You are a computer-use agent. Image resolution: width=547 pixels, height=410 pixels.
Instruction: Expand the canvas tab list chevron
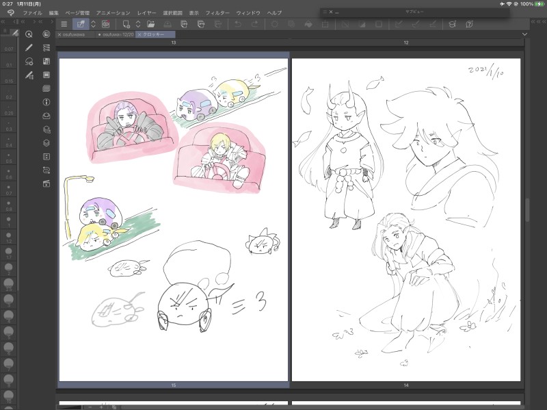click(524, 34)
